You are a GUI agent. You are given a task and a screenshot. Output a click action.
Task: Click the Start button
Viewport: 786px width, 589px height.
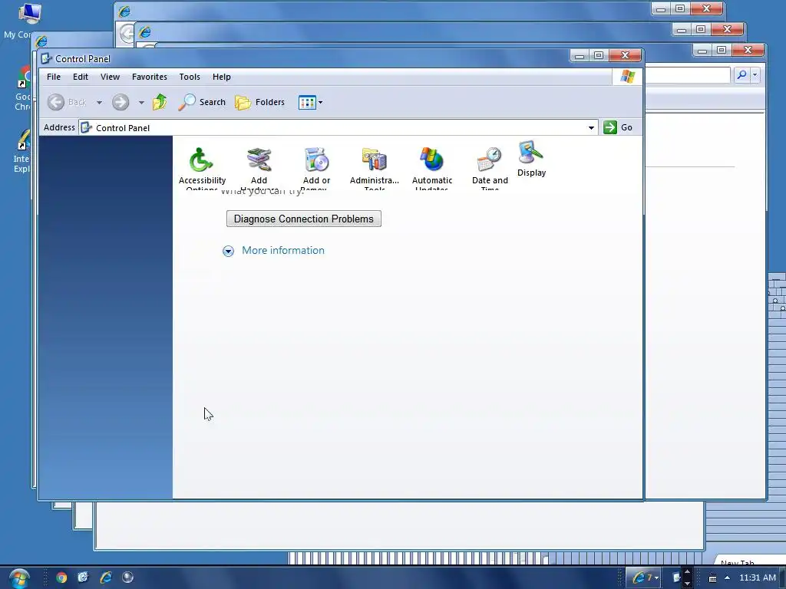[x=19, y=578]
